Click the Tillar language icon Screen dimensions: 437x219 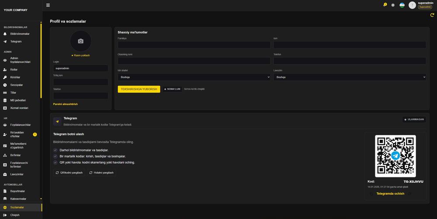[5, 92]
